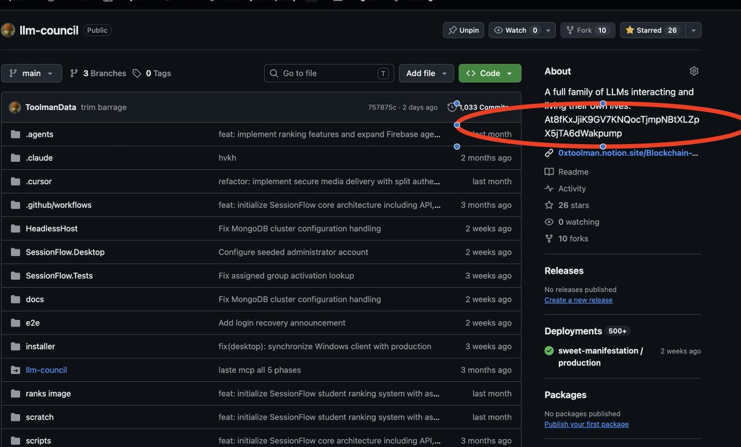The height and width of the screenshot is (447, 741).
Task: Click folder icon beside .cursor
Action: pos(15,181)
